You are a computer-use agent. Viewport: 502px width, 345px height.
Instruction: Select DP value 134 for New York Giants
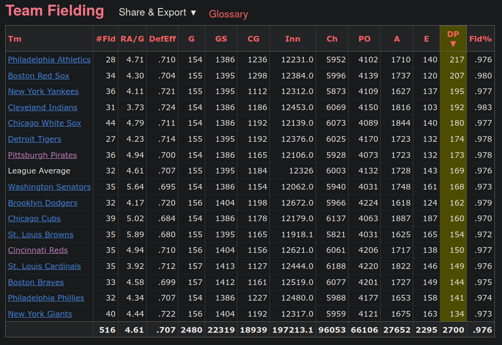tap(457, 314)
